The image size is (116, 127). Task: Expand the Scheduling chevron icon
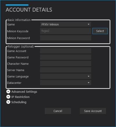pyautogui.click(x=8, y=102)
